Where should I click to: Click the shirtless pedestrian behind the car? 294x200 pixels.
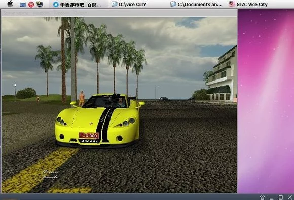click(x=82, y=98)
